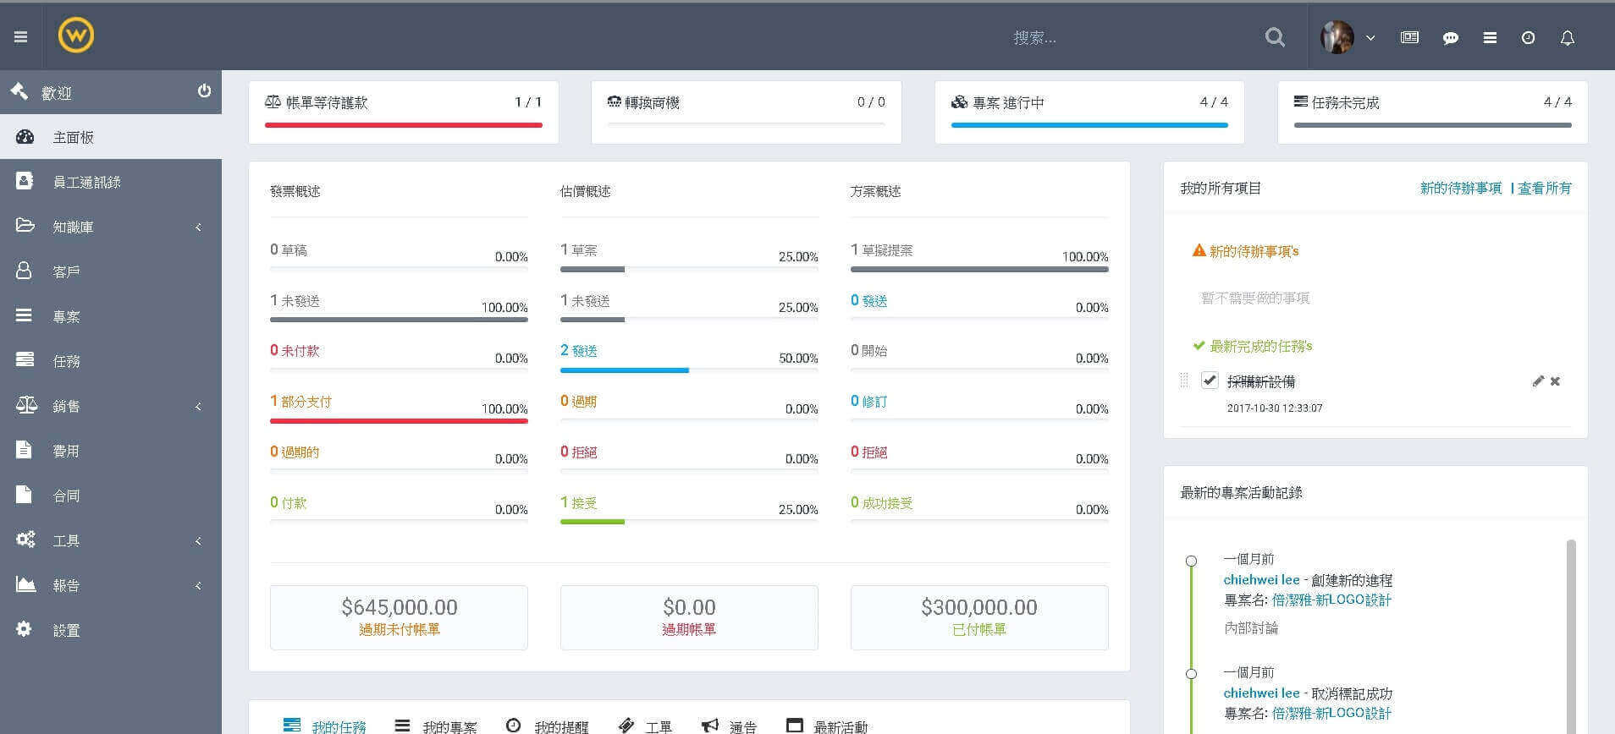The height and width of the screenshot is (734, 1615).
Task: Click the search magnifier icon
Action: [x=1274, y=37]
